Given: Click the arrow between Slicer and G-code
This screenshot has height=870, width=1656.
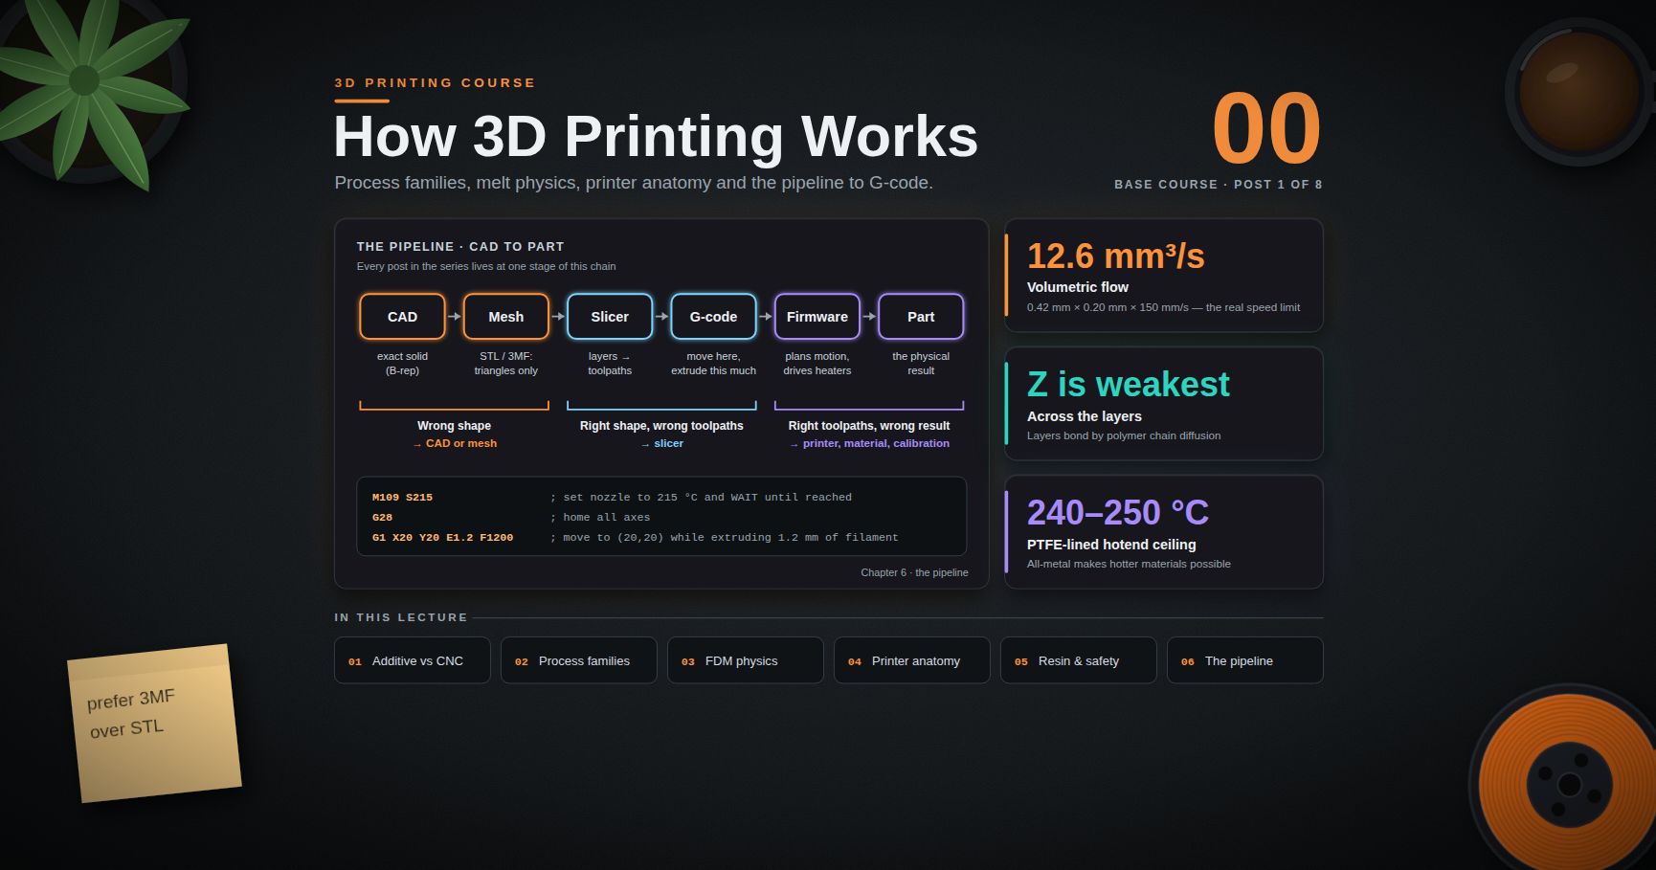Looking at the screenshot, I should (661, 317).
